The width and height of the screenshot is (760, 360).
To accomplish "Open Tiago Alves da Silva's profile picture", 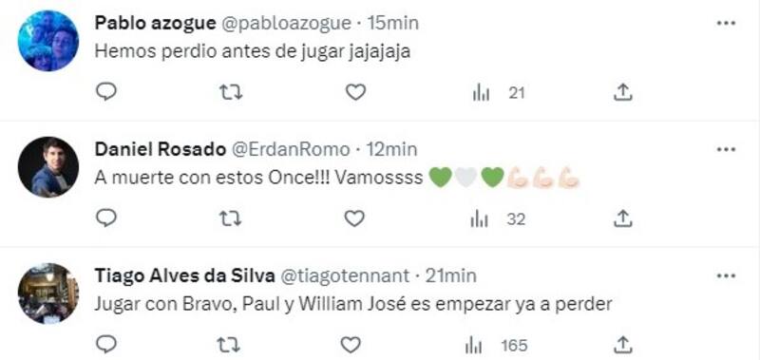I will click(x=48, y=294).
